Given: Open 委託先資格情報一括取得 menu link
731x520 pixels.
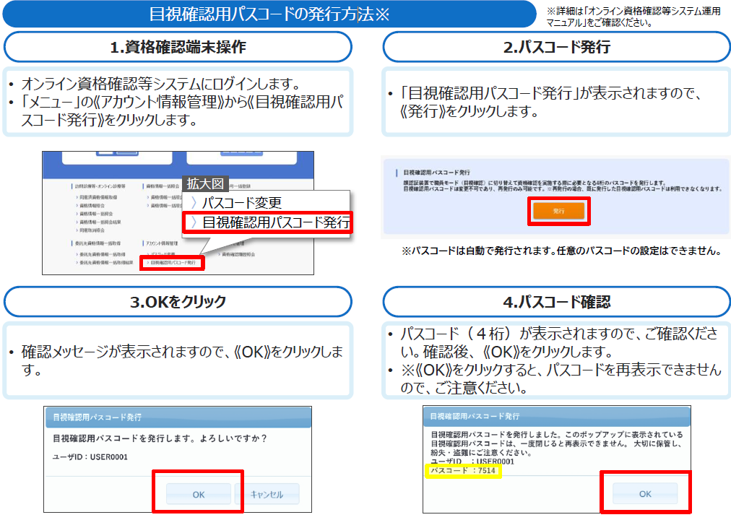Looking at the screenshot, I should 102,254.
